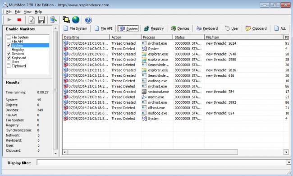The height and width of the screenshot is (176, 293).
Task: Open the Keyboard tab
Action: (207, 28)
